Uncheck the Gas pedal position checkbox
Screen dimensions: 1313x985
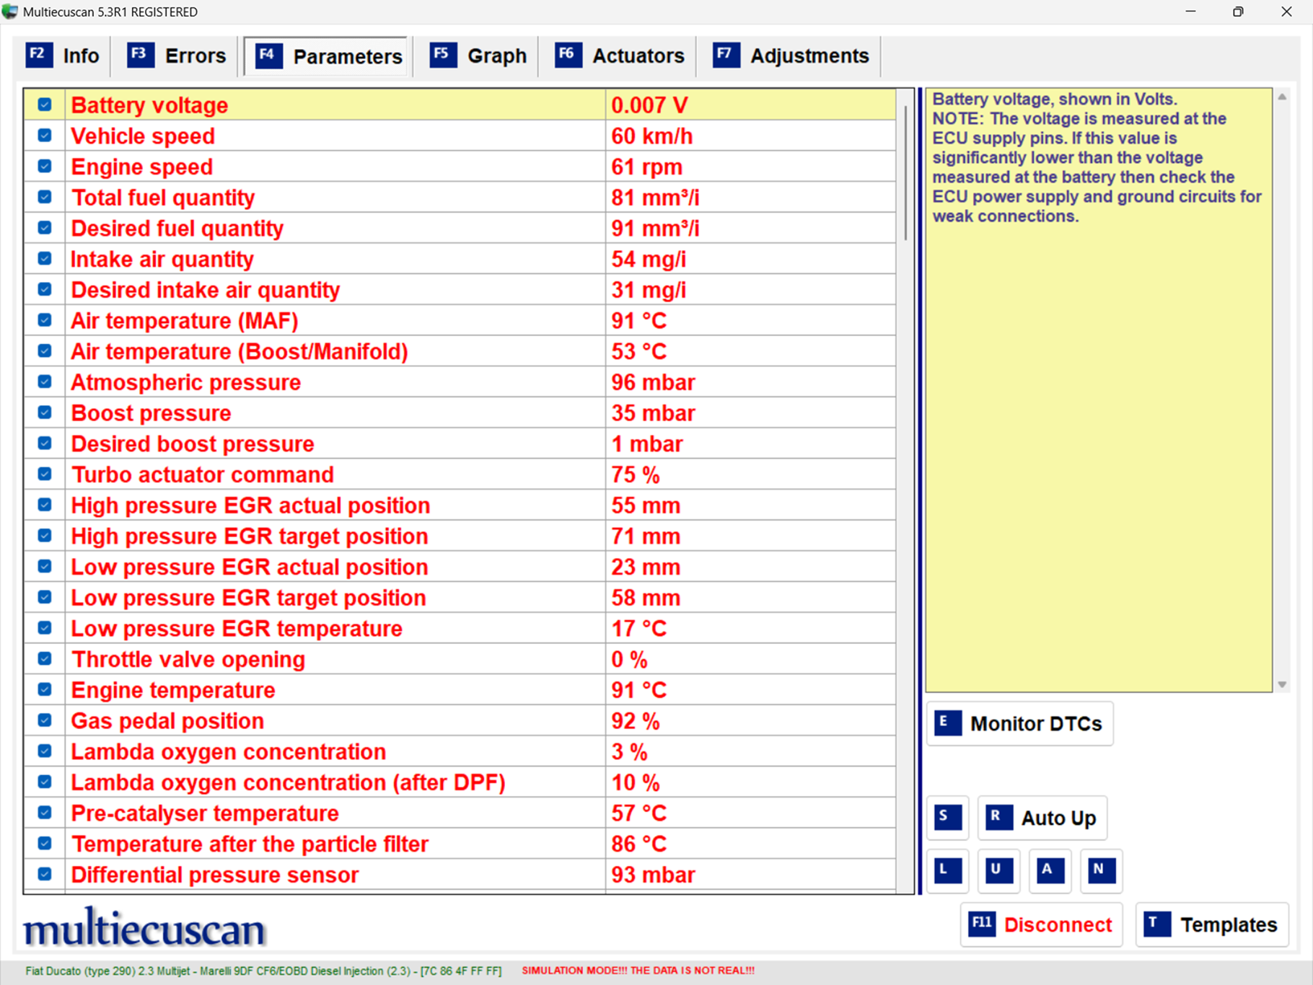pos(45,720)
